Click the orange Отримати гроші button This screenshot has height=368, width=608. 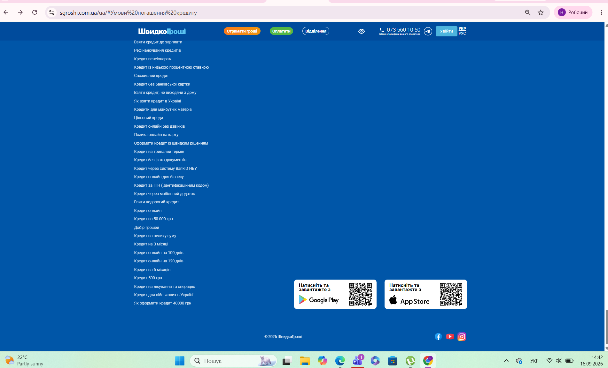(242, 31)
